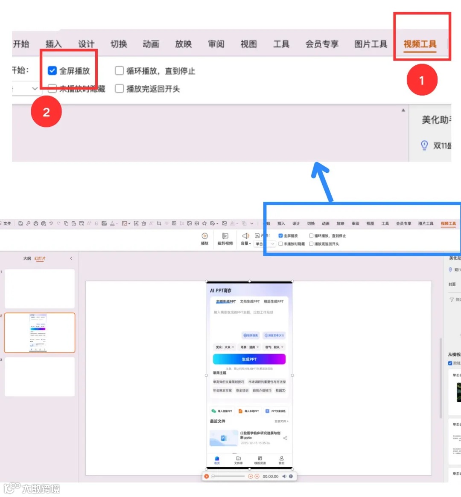Open the 会员专享 ribbon tab
The height and width of the screenshot is (497, 461).
point(322,44)
